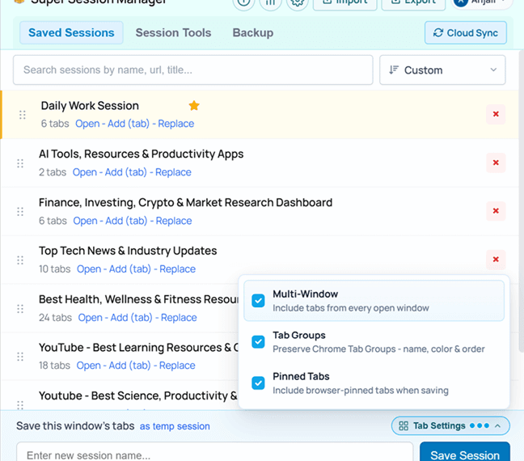Click the 24 tabs count label
Image resolution: width=524 pixels, height=461 pixels.
pyautogui.click(x=56, y=317)
